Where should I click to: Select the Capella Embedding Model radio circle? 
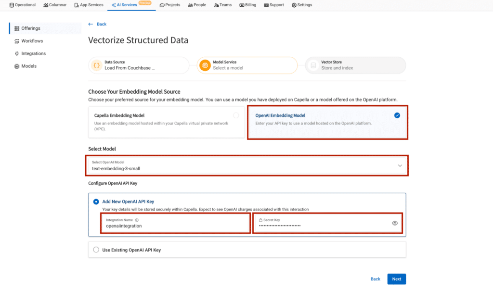[236, 115]
